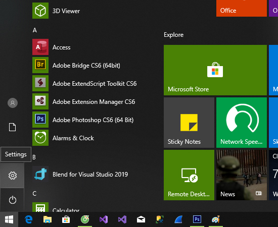Click the Alarms & Clock label
This screenshot has width=278, height=227.
tap(73, 138)
